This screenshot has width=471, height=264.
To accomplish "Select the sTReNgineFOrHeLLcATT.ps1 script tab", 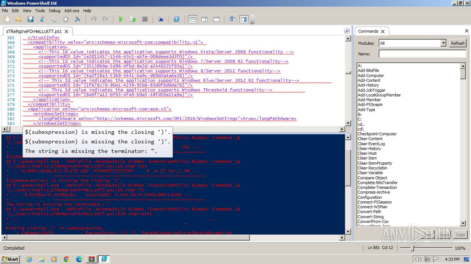I will click(x=34, y=32).
